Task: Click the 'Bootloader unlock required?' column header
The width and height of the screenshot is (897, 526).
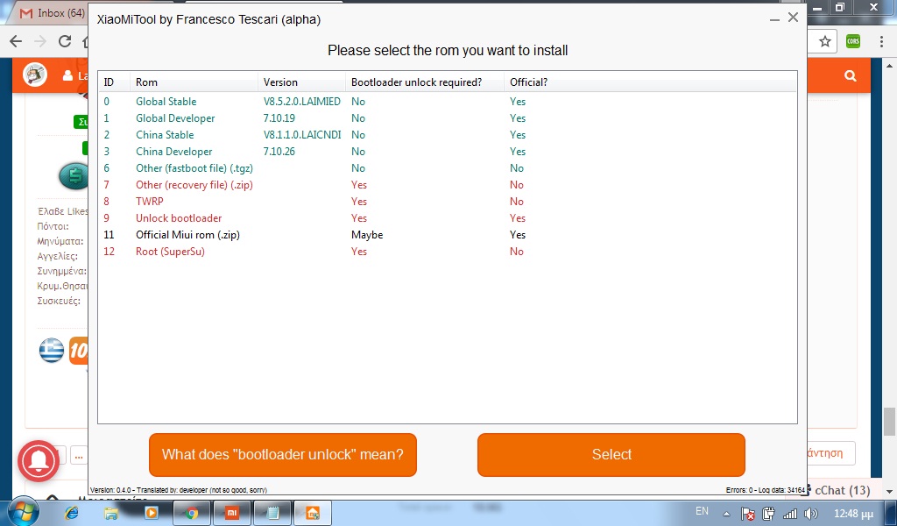Action: 416,82
